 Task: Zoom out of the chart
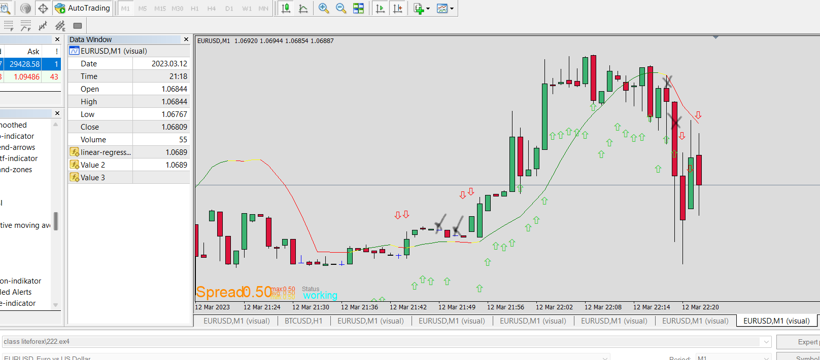point(341,8)
